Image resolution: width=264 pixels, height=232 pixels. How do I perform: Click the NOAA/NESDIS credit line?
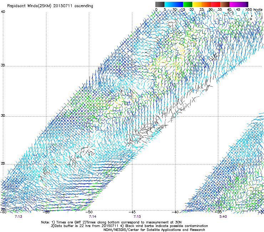click(154, 230)
